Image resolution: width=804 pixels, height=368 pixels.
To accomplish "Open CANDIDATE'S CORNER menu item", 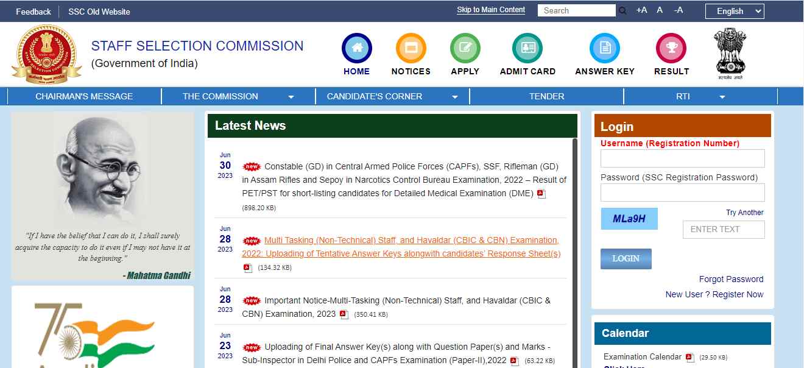I will (x=375, y=96).
